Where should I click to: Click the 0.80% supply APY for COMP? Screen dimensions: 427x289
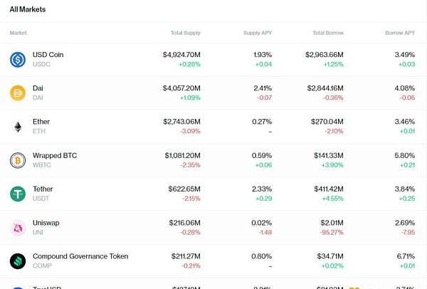click(x=262, y=256)
